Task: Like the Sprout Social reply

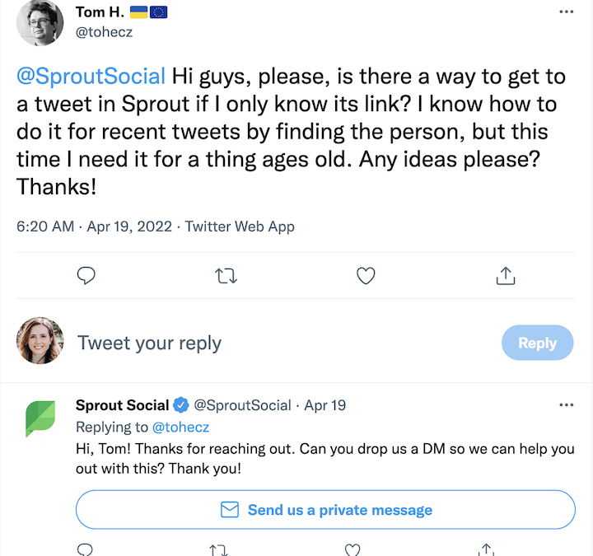Action: tap(353, 549)
